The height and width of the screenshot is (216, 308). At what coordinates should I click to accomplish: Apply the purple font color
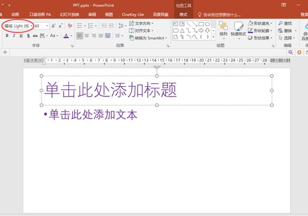[x=66, y=36]
